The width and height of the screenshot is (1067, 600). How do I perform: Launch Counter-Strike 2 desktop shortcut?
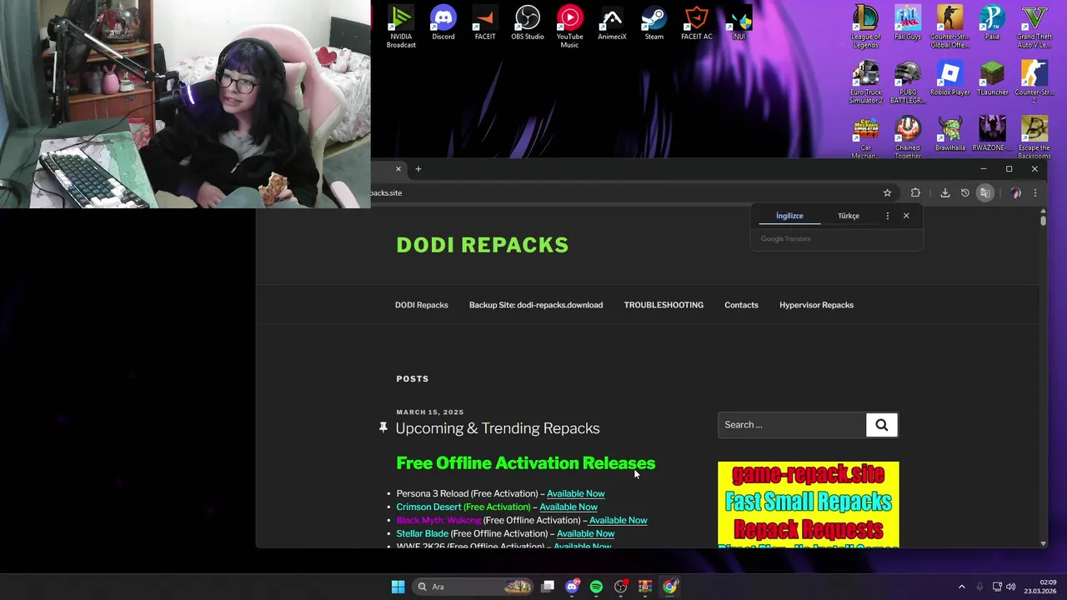1034,82
